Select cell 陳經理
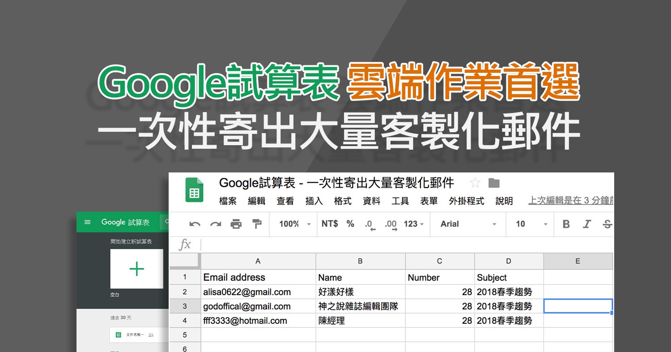Screen dimensions: 671x352 (x=361, y=321)
